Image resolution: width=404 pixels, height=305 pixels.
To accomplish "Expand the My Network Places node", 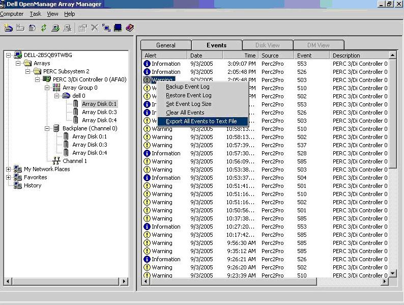I will click(9, 169).
